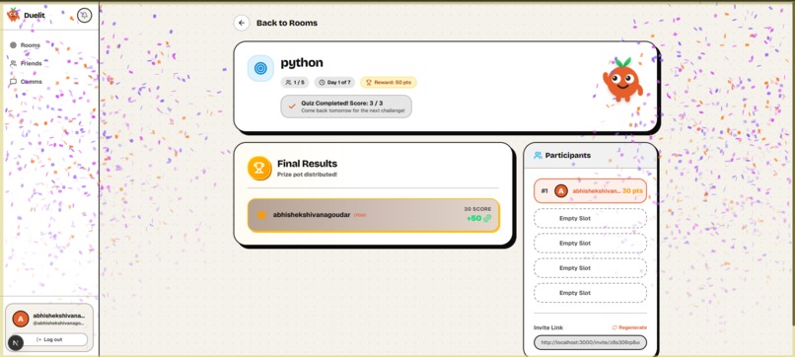Viewport: 795px width, 357px height.
Task: Click the third Empty Slot
Action: (x=590, y=268)
